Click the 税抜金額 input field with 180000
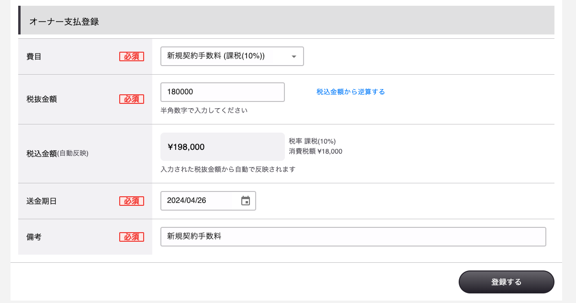 (x=223, y=92)
